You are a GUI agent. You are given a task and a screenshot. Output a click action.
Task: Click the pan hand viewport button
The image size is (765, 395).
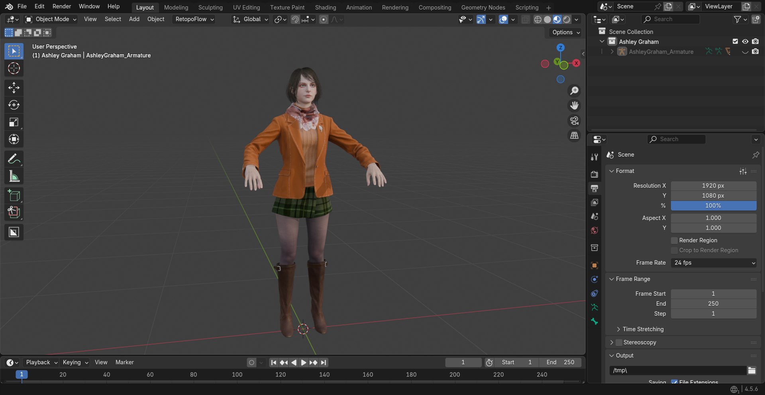click(x=574, y=106)
